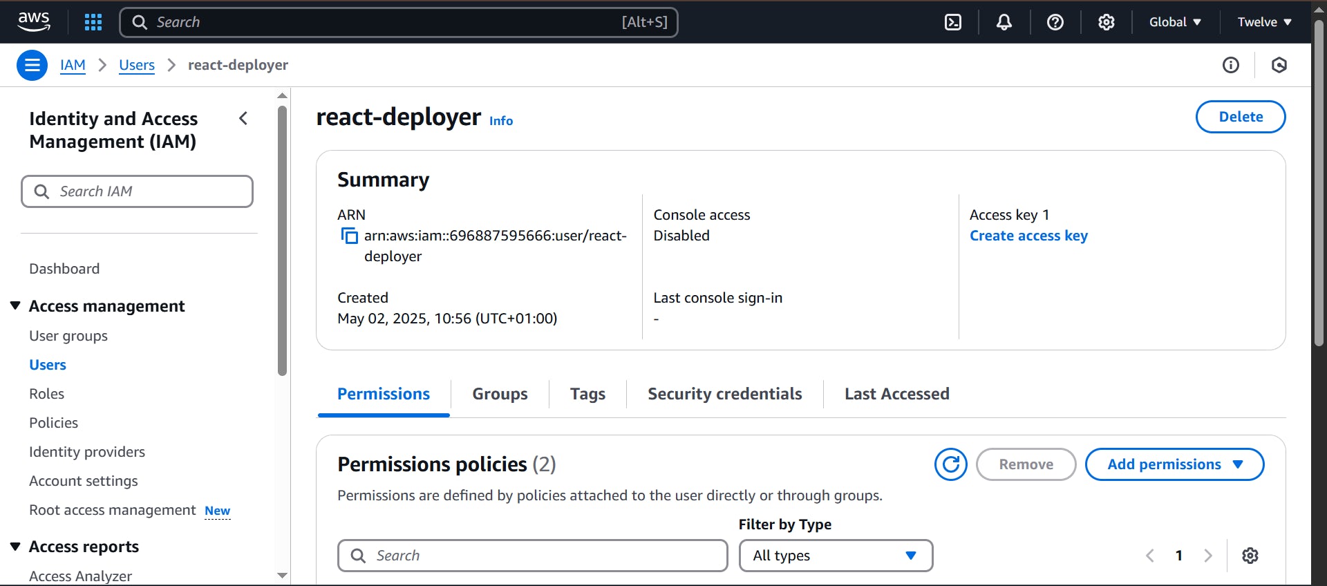Focus the Search IAM field
Viewport: 1327px width, 586px height.
pos(137,191)
